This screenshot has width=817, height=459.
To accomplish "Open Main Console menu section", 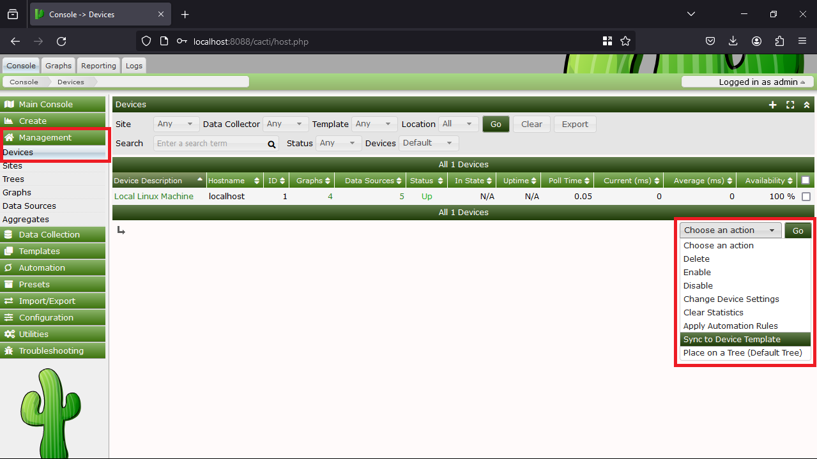I will 53,104.
